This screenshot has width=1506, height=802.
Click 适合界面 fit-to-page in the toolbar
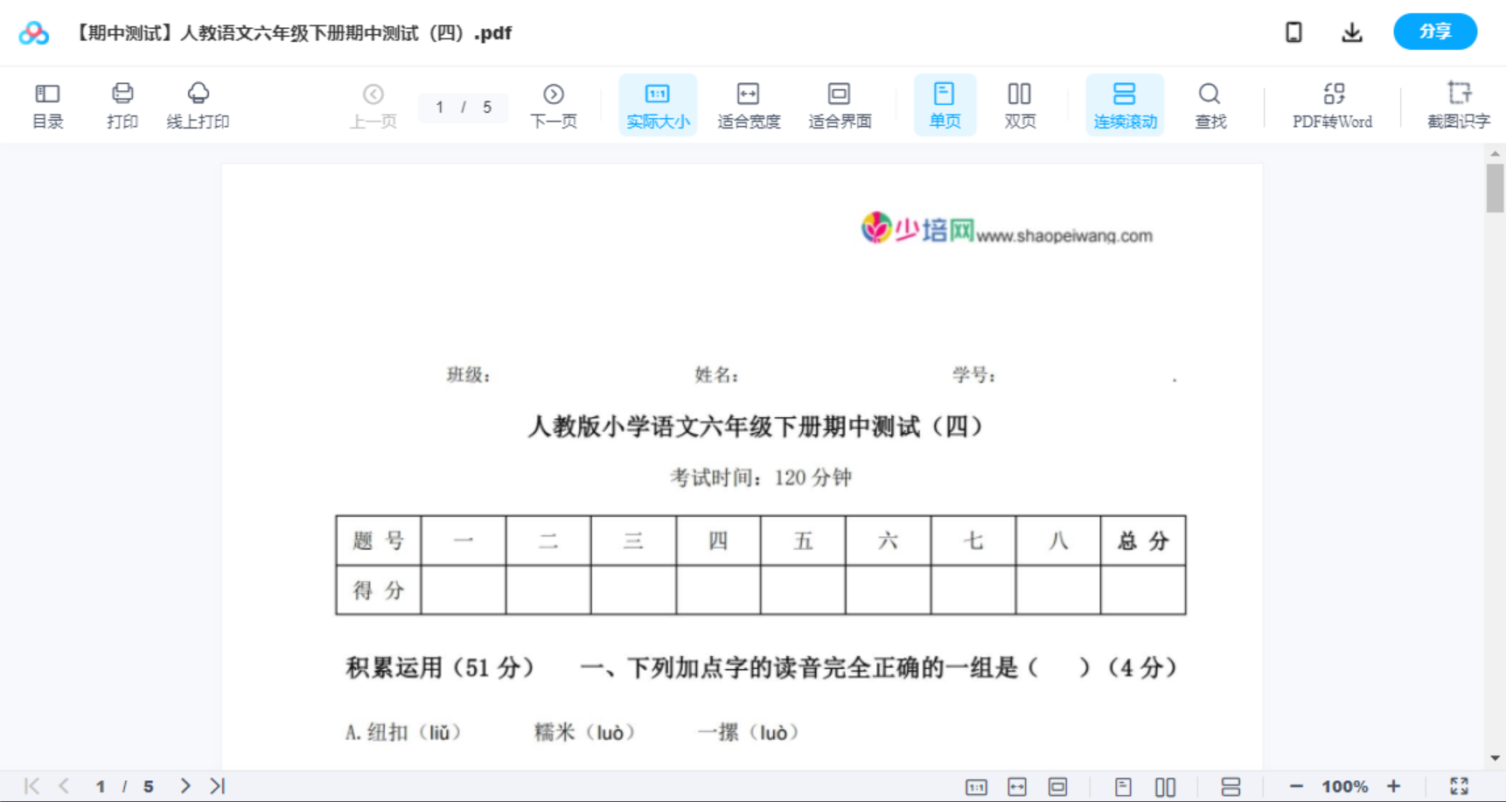840,104
